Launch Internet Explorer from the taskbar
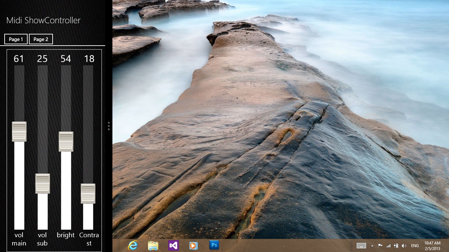Viewport: 449px width, 252px height. click(133, 245)
